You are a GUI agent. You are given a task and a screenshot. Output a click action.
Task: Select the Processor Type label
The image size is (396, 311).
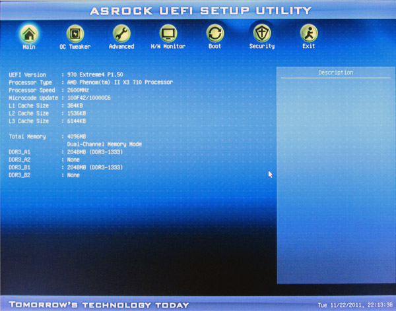click(30, 83)
